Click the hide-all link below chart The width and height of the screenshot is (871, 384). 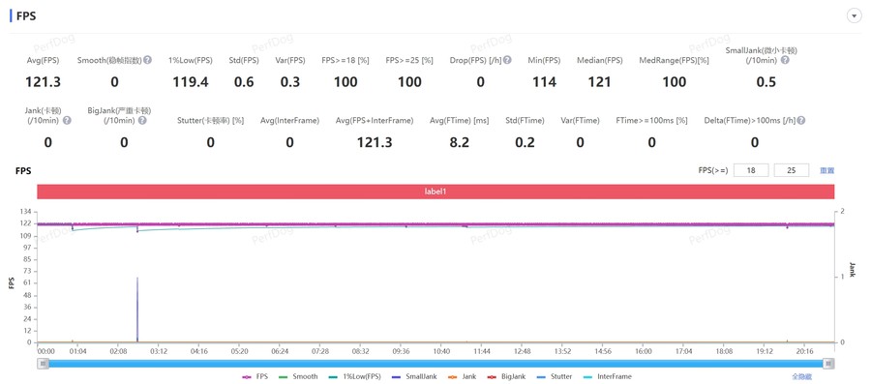801,377
